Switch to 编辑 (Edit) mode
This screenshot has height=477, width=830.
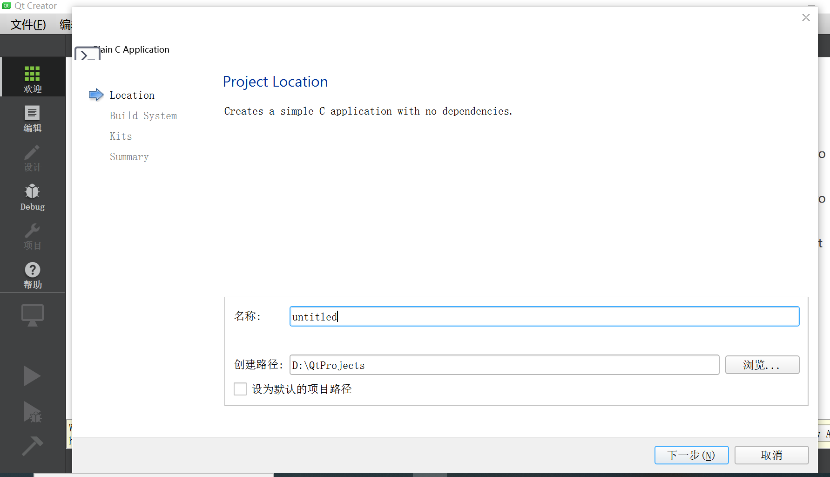[x=32, y=119]
